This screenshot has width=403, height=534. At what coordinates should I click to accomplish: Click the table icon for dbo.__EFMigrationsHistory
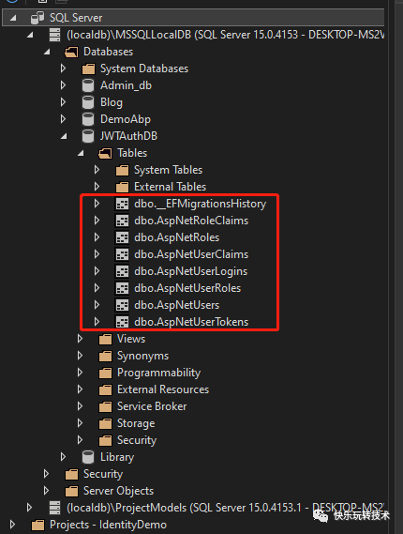[x=122, y=204]
